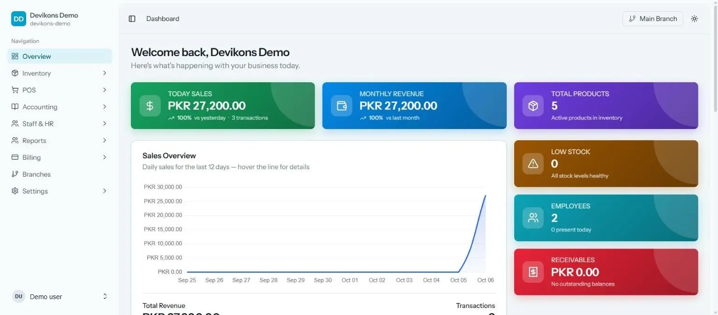Click the Inventory box icon
Viewport: 718px width, 315px height.
[15, 73]
